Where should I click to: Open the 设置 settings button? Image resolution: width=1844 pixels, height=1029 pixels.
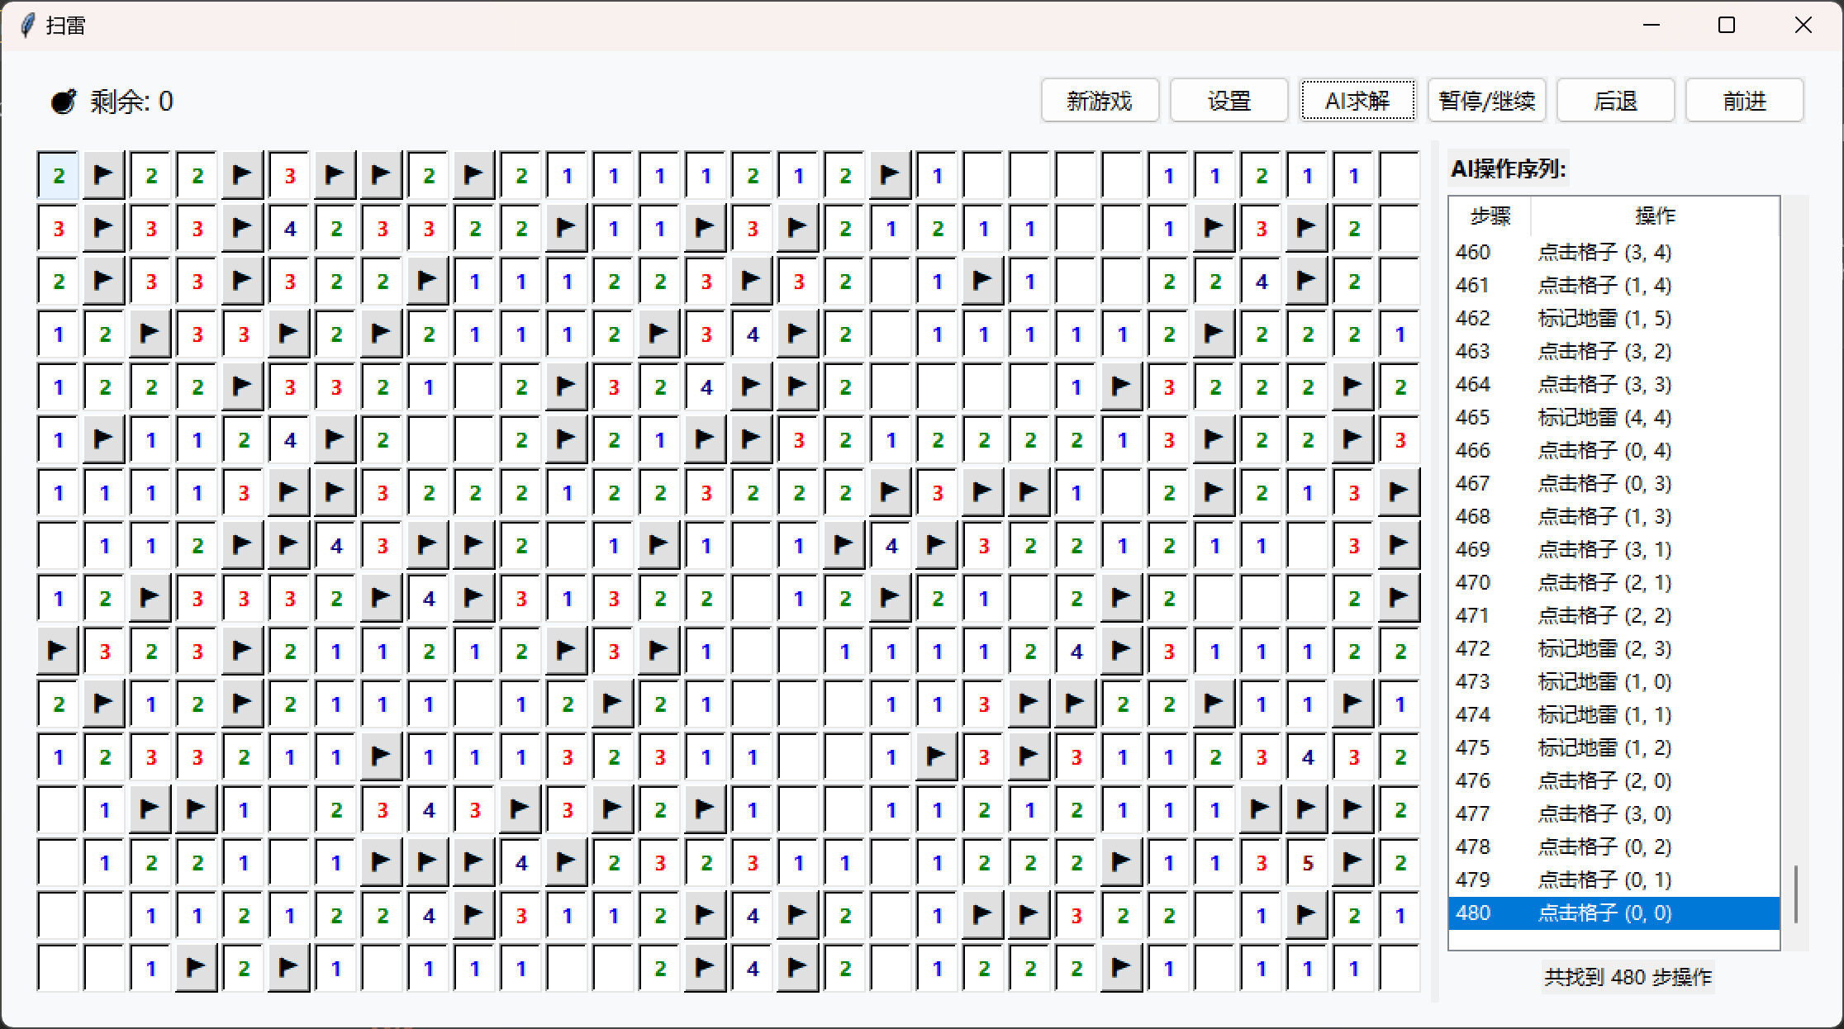(1229, 101)
